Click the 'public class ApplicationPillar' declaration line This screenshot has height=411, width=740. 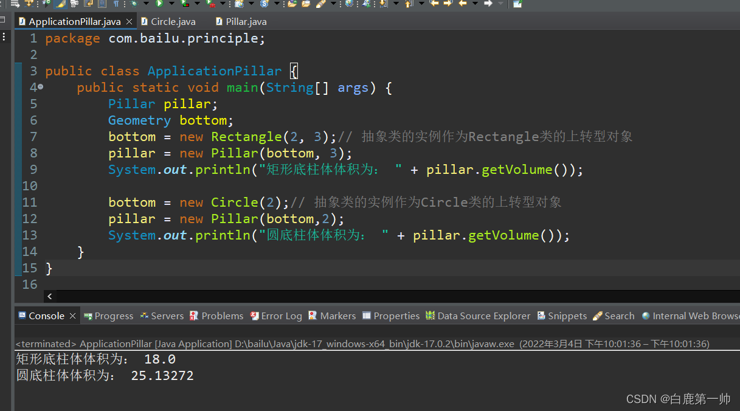coord(164,71)
